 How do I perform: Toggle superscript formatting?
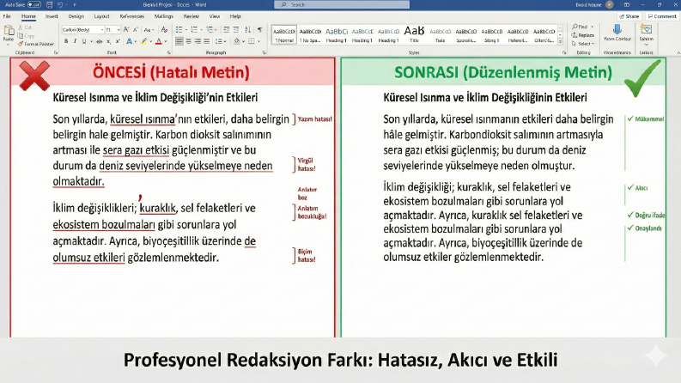pyautogui.click(x=118, y=41)
